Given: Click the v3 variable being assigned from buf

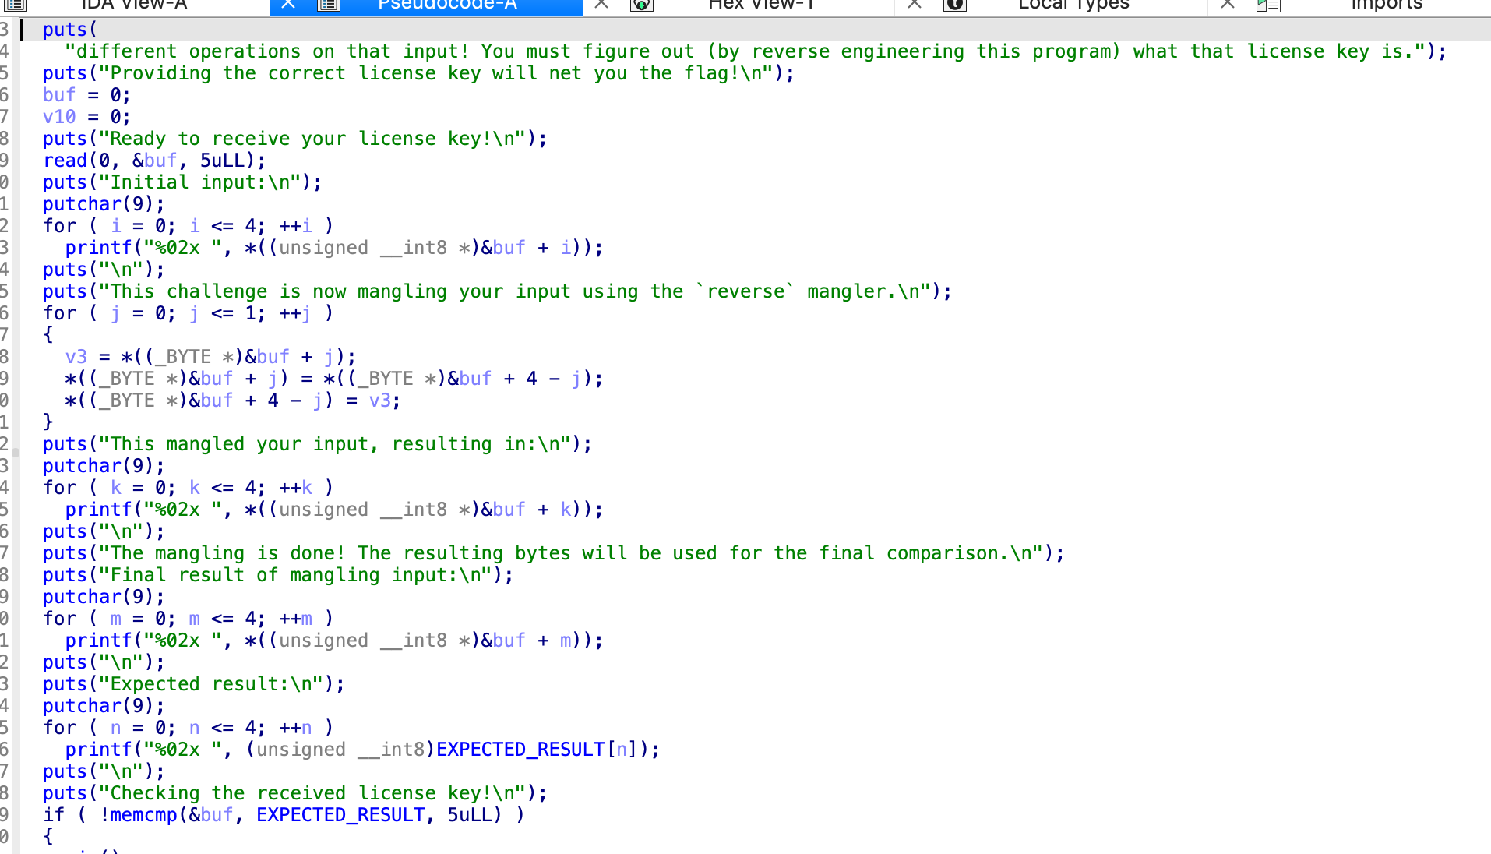Looking at the screenshot, I should [x=76, y=357].
